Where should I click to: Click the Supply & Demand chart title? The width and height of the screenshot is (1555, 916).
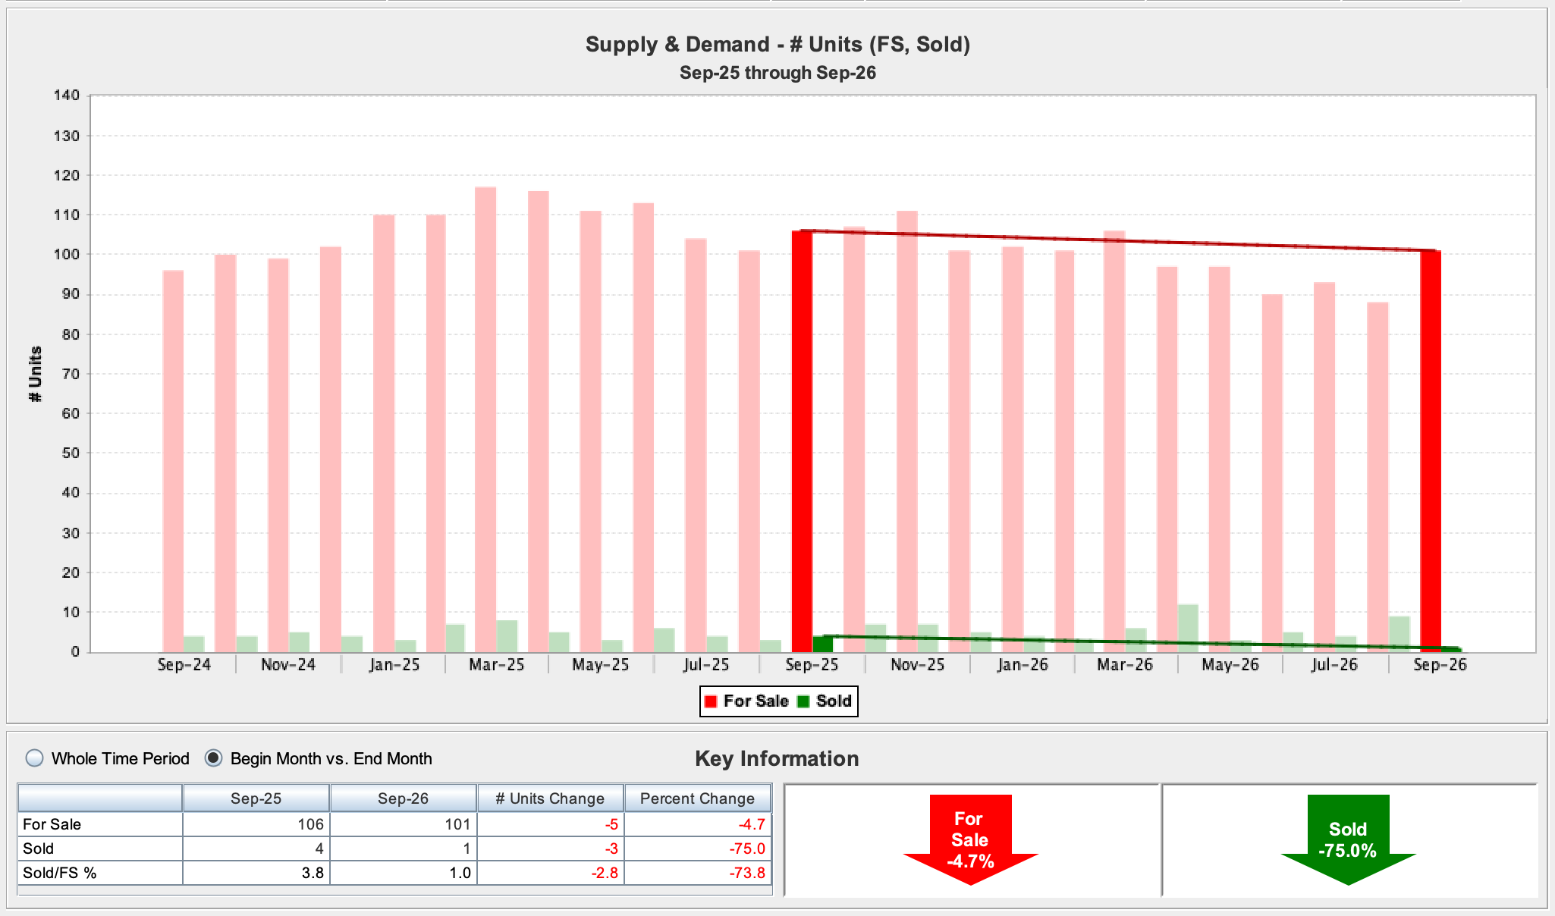pos(777,44)
